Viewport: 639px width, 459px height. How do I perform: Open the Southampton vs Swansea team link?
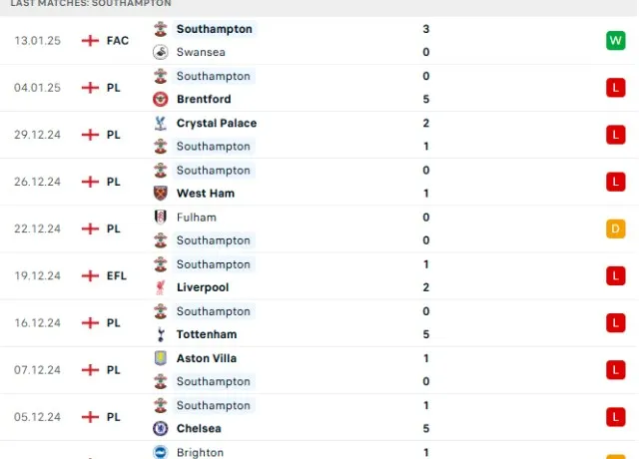[x=214, y=29]
